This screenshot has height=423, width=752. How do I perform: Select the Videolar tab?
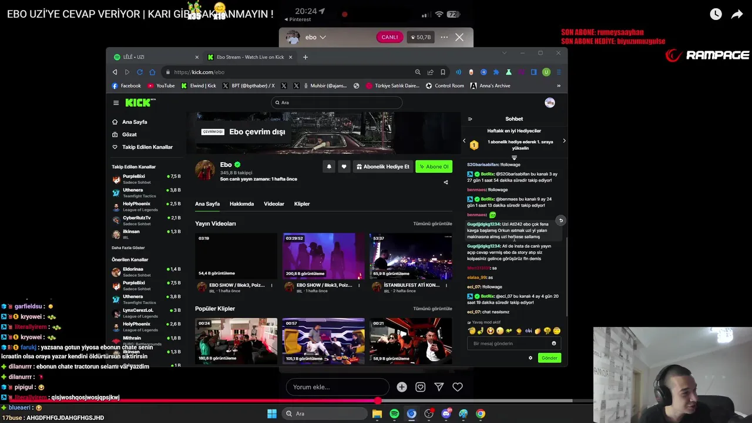(274, 204)
